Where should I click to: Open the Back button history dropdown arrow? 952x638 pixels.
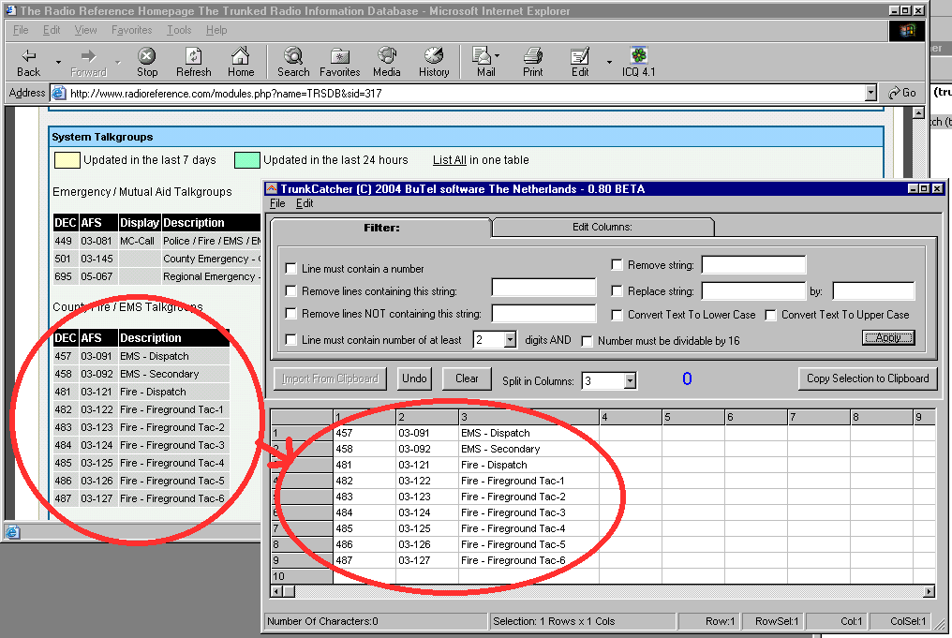pyautogui.click(x=58, y=61)
